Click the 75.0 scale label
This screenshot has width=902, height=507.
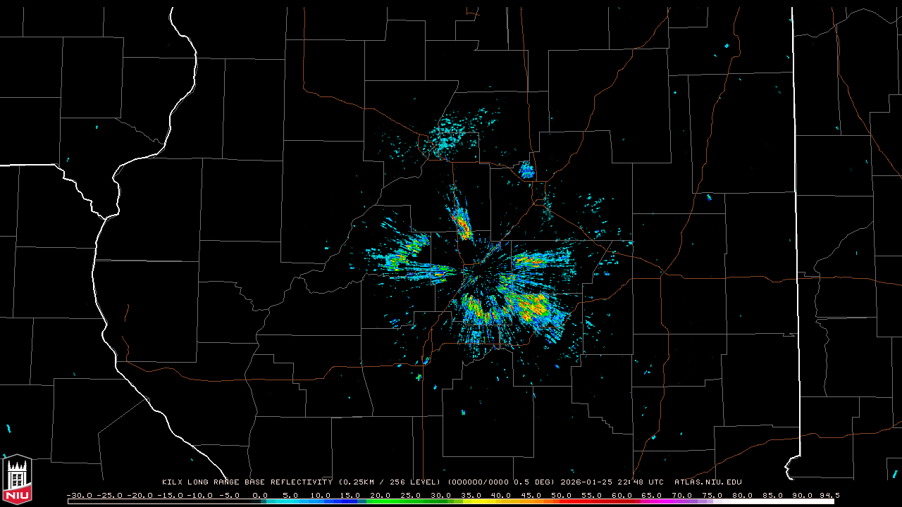(712, 495)
